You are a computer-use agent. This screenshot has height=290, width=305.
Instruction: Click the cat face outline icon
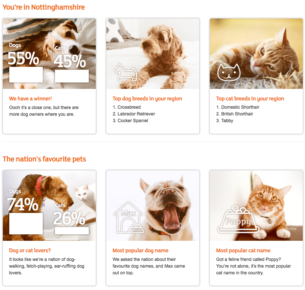pyautogui.click(x=228, y=72)
